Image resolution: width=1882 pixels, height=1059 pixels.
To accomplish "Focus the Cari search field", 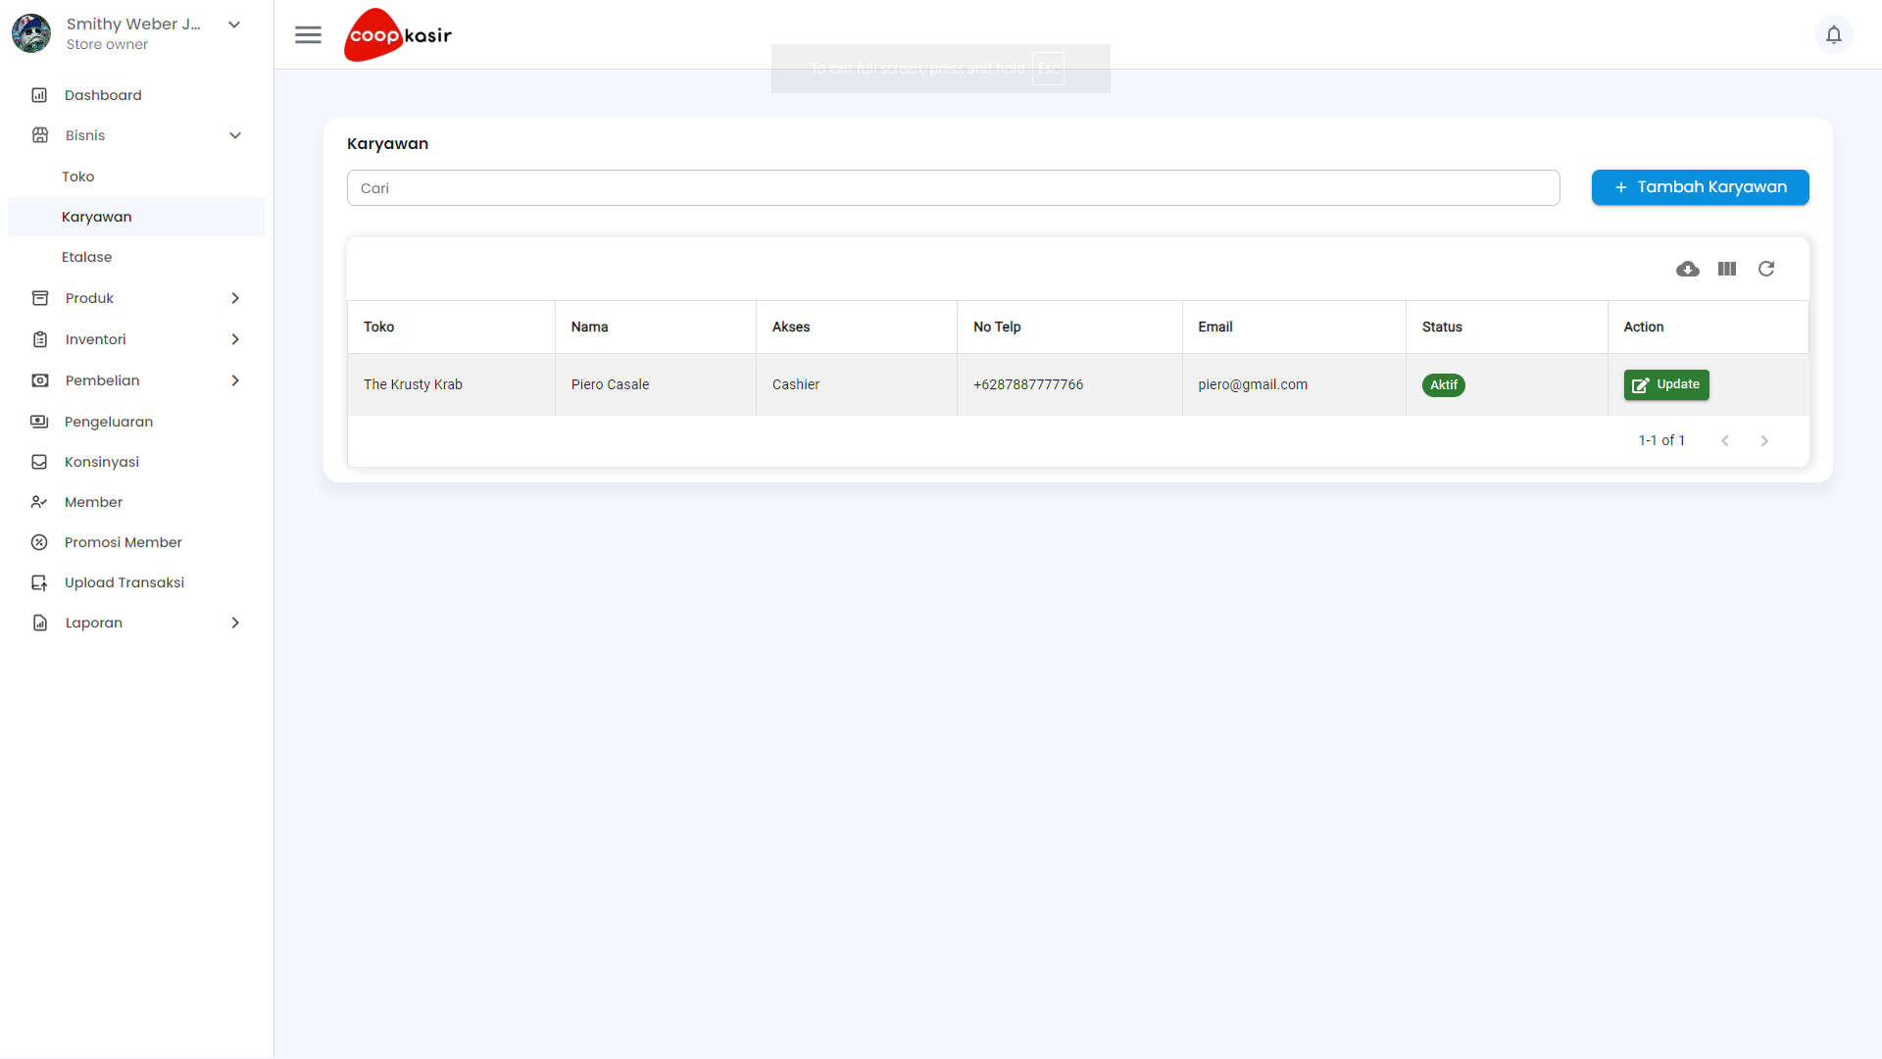I will click(x=953, y=188).
